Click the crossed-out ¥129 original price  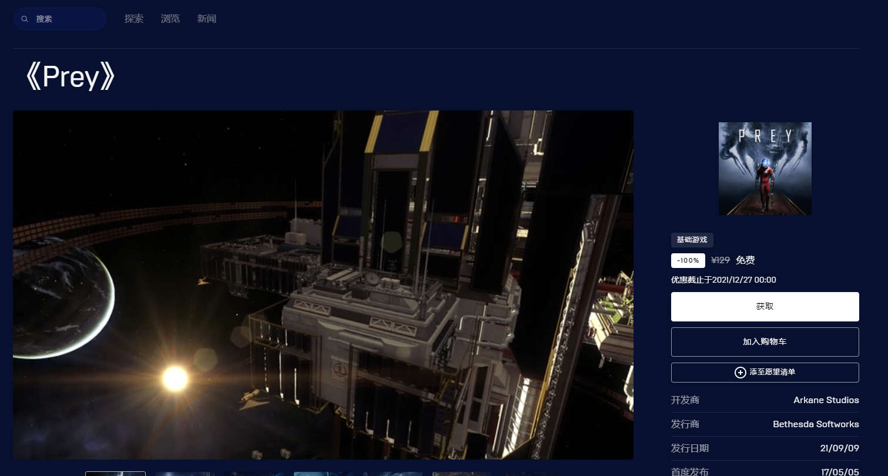coord(721,260)
